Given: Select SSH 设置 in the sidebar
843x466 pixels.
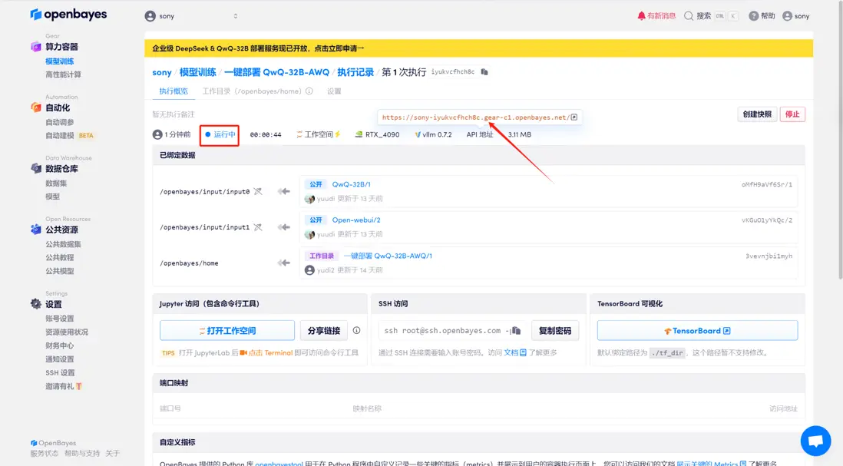Looking at the screenshot, I should pos(60,372).
